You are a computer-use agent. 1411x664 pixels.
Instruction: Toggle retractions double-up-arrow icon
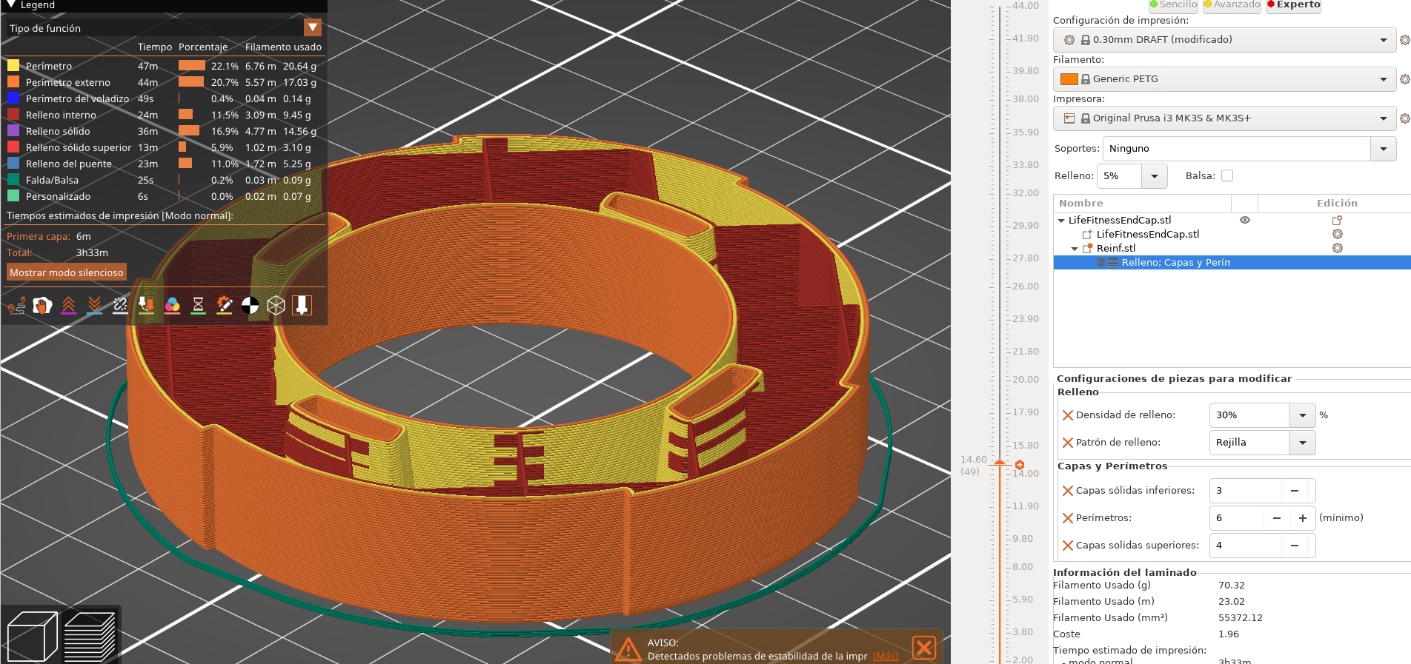coord(68,305)
